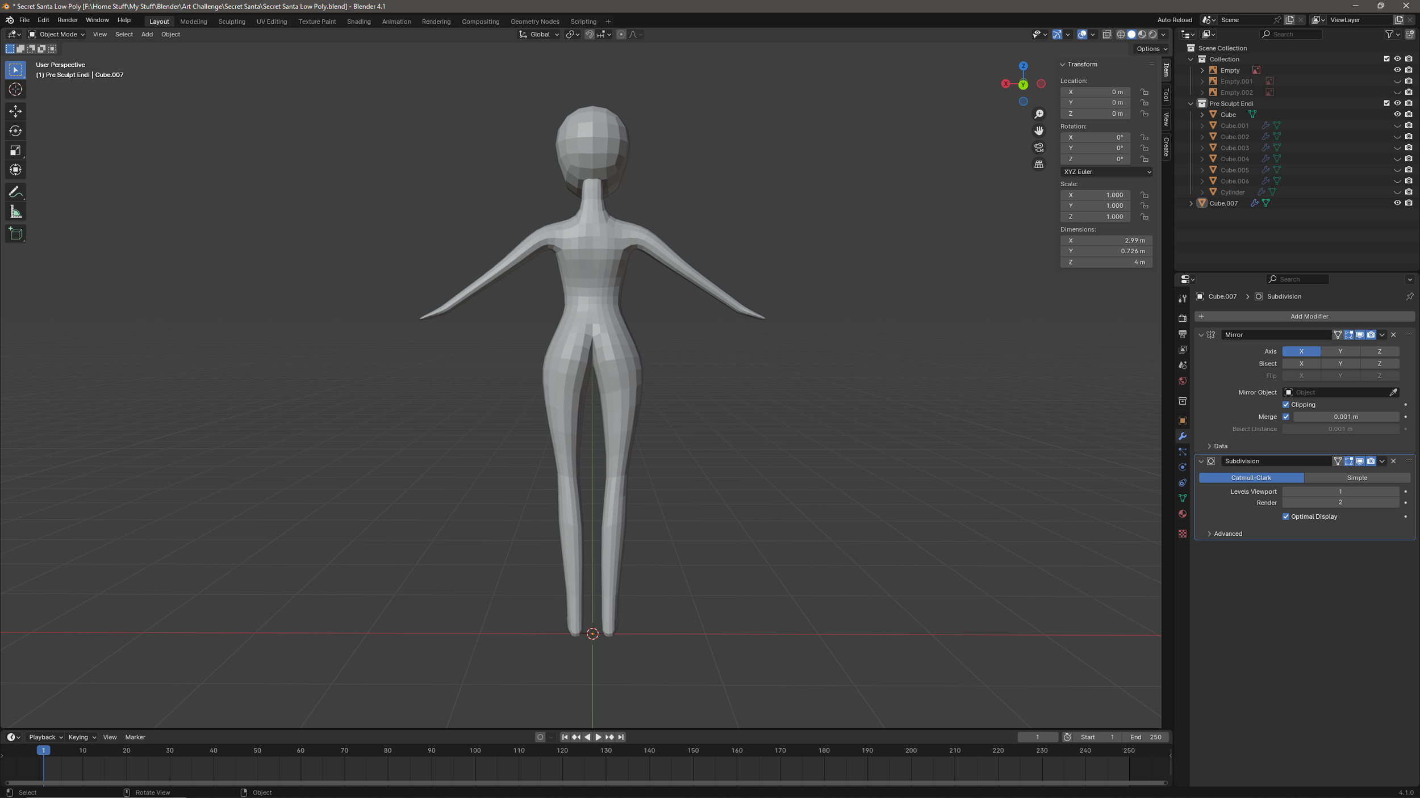Select the Cursor tool in toolbar
Image resolution: width=1420 pixels, height=798 pixels.
click(15, 89)
